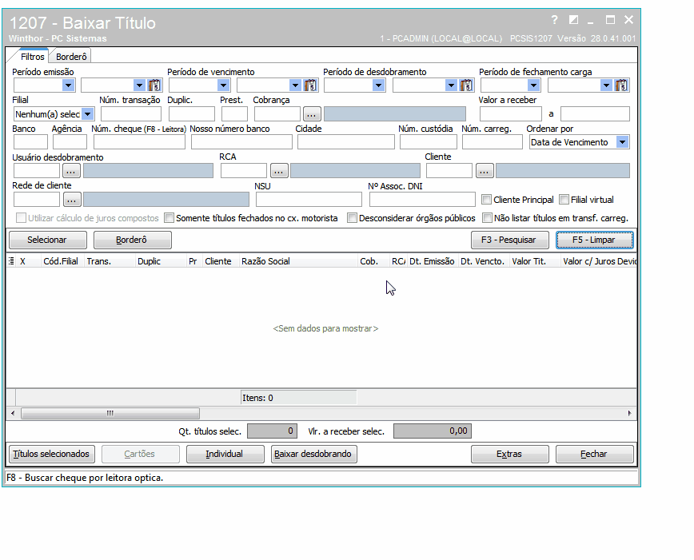Click horizontal scrollbar right arrow

point(629,413)
